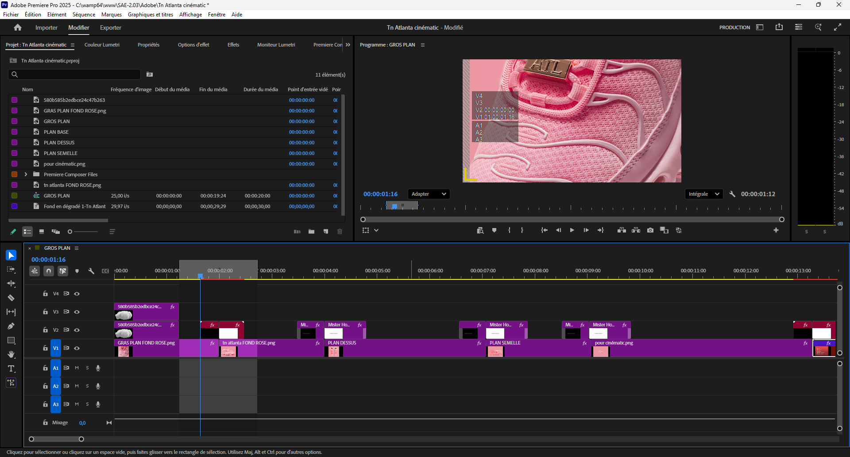Screen dimensions: 850x457
Task: Click timeline timecode 00:00:01:16
Action: (x=48, y=259)
